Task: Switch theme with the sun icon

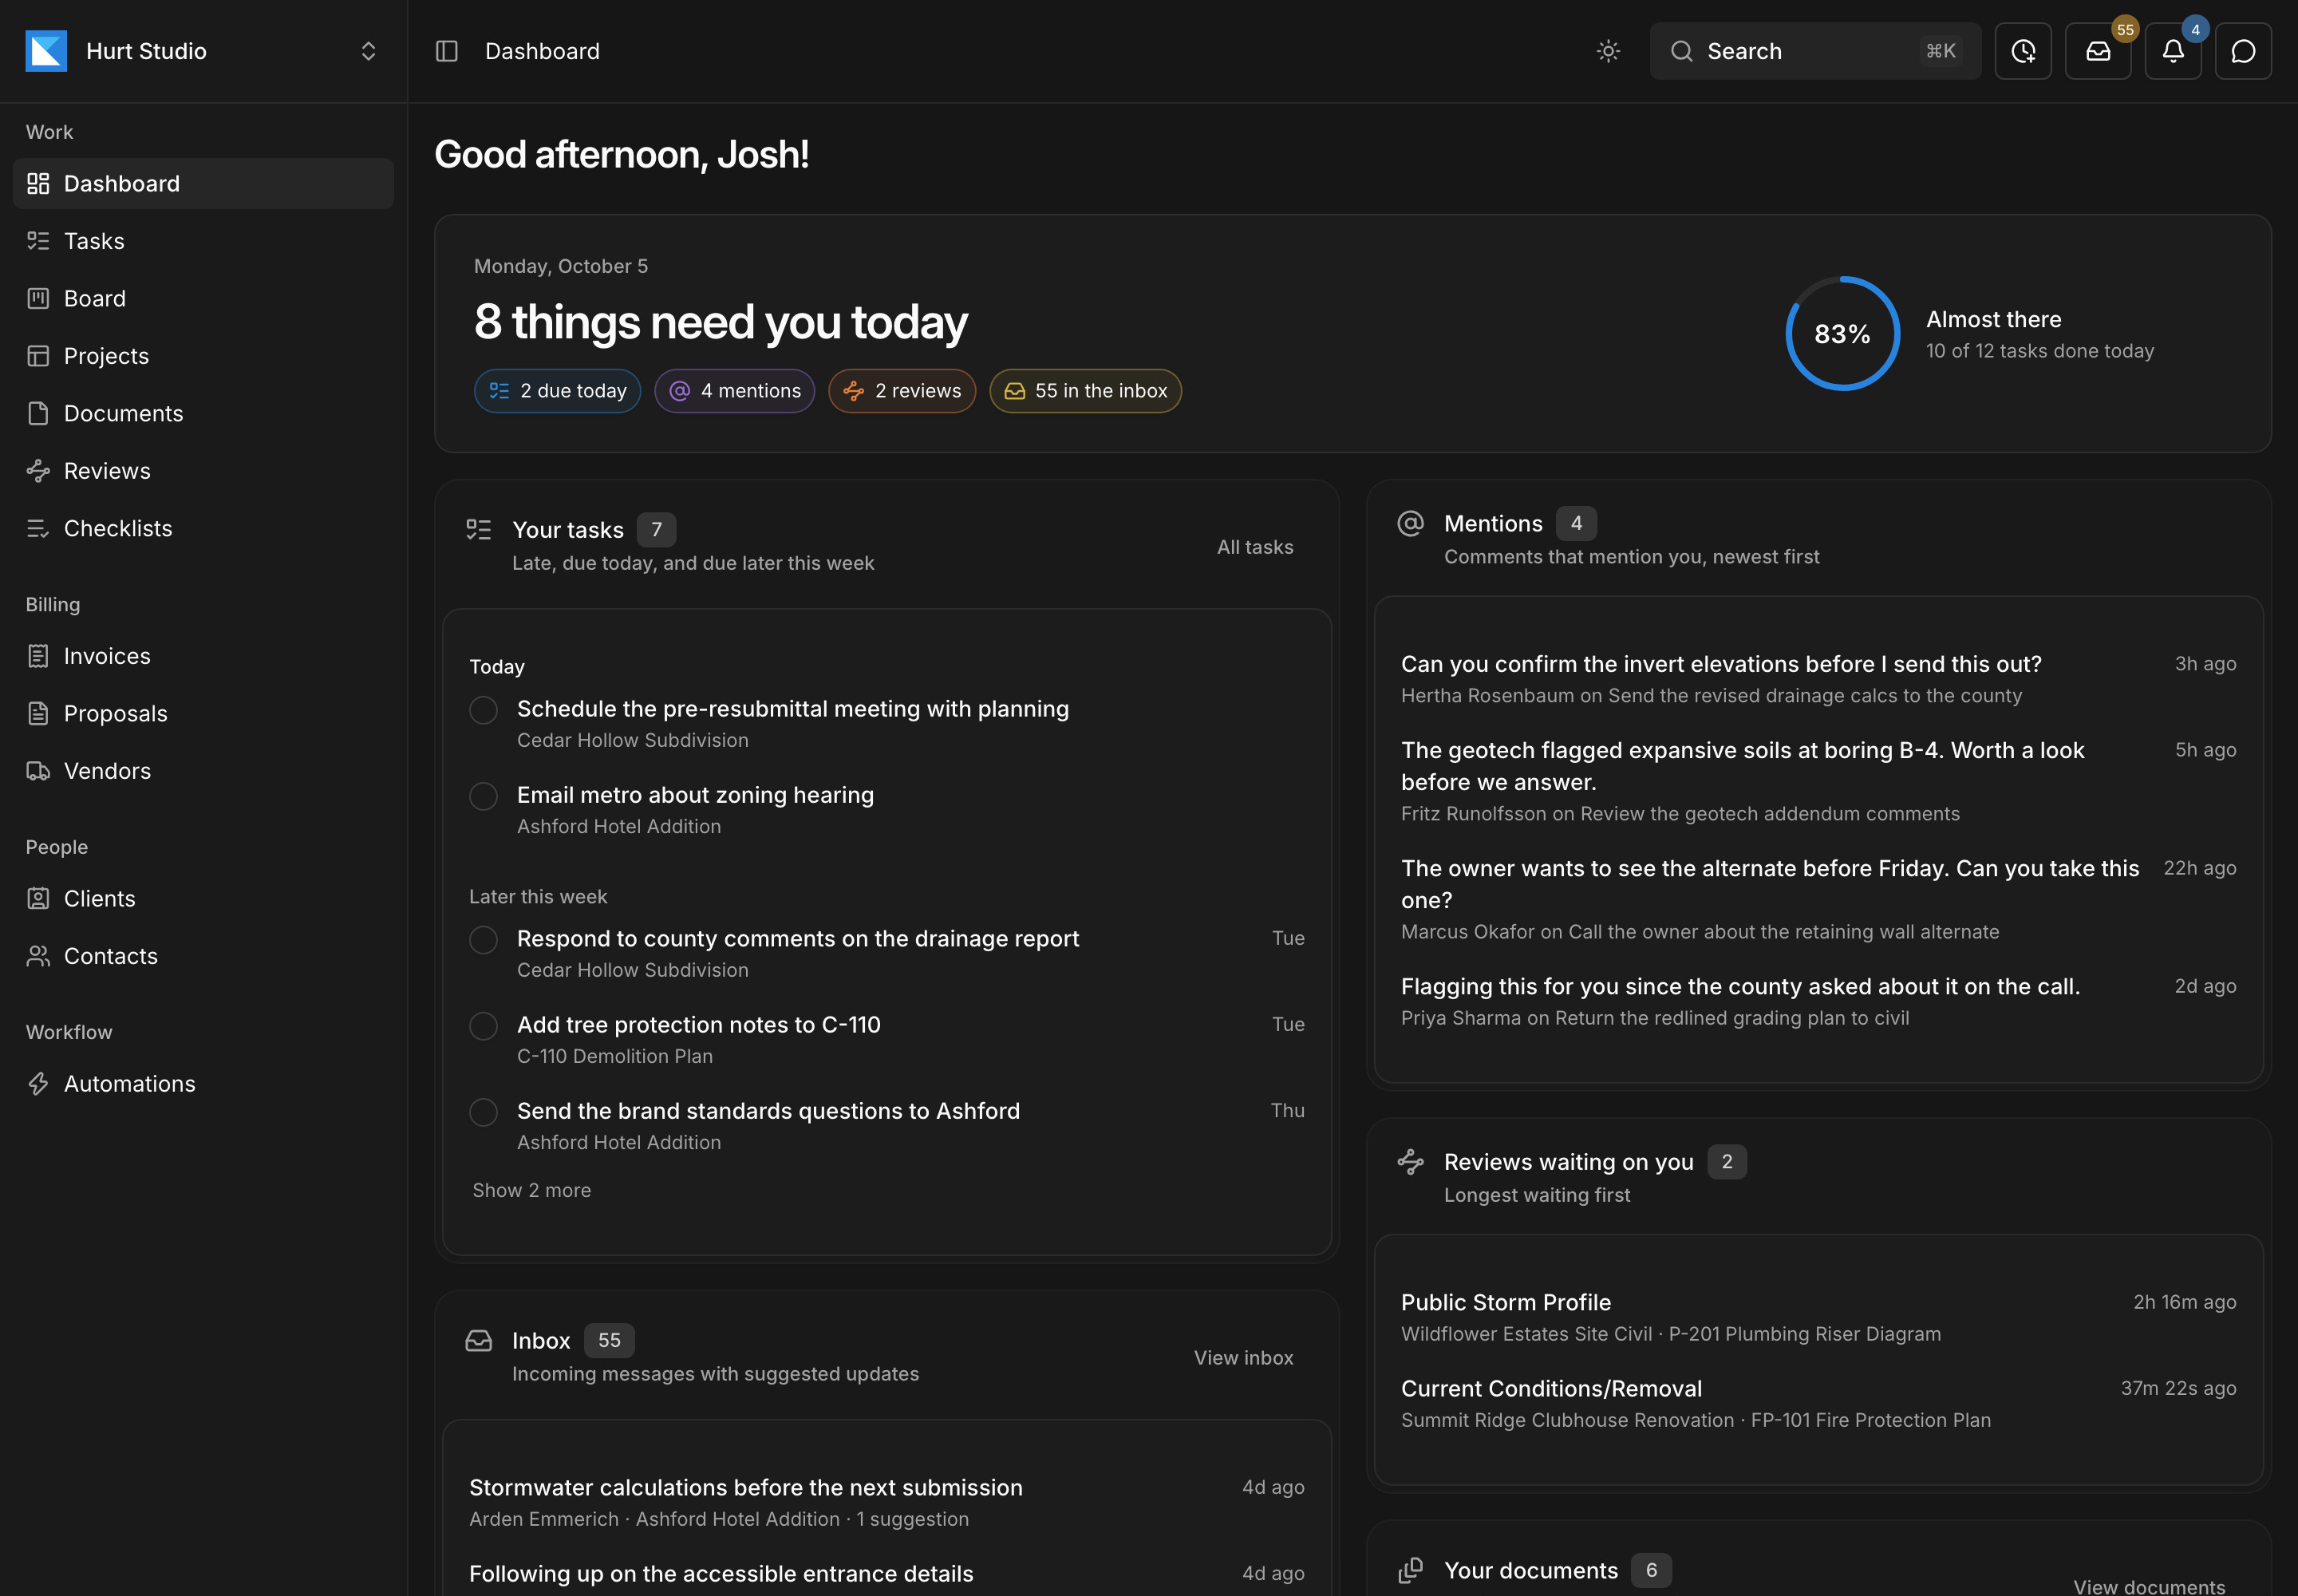Action: (x=1608, y=51)
